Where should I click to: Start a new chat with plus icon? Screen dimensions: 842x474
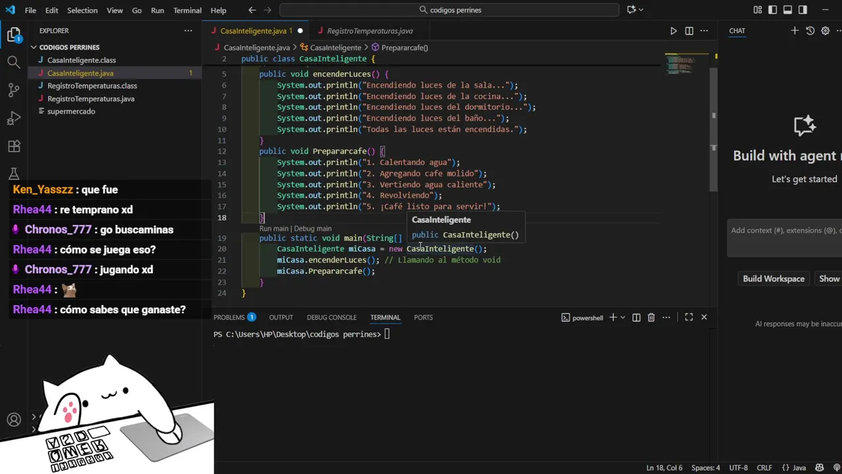coord(795,31)
